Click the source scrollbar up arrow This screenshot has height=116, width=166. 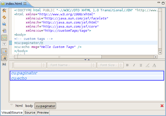pyautogui.click(x=160, y=10)
